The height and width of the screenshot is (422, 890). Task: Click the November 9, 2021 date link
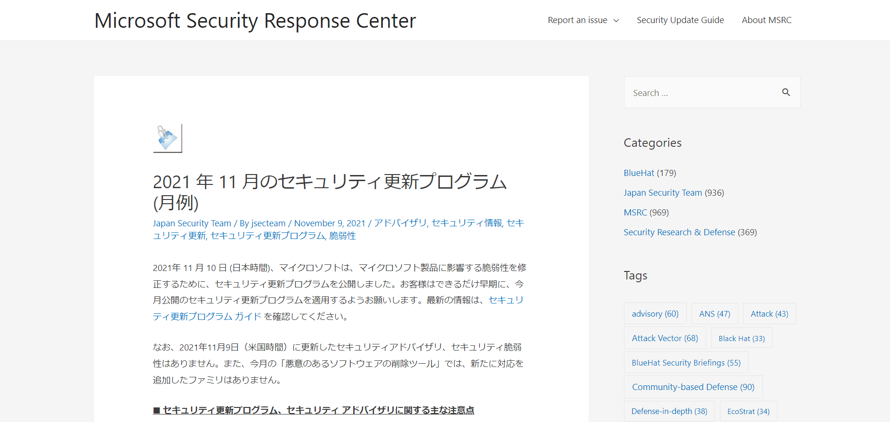point(330,223)
